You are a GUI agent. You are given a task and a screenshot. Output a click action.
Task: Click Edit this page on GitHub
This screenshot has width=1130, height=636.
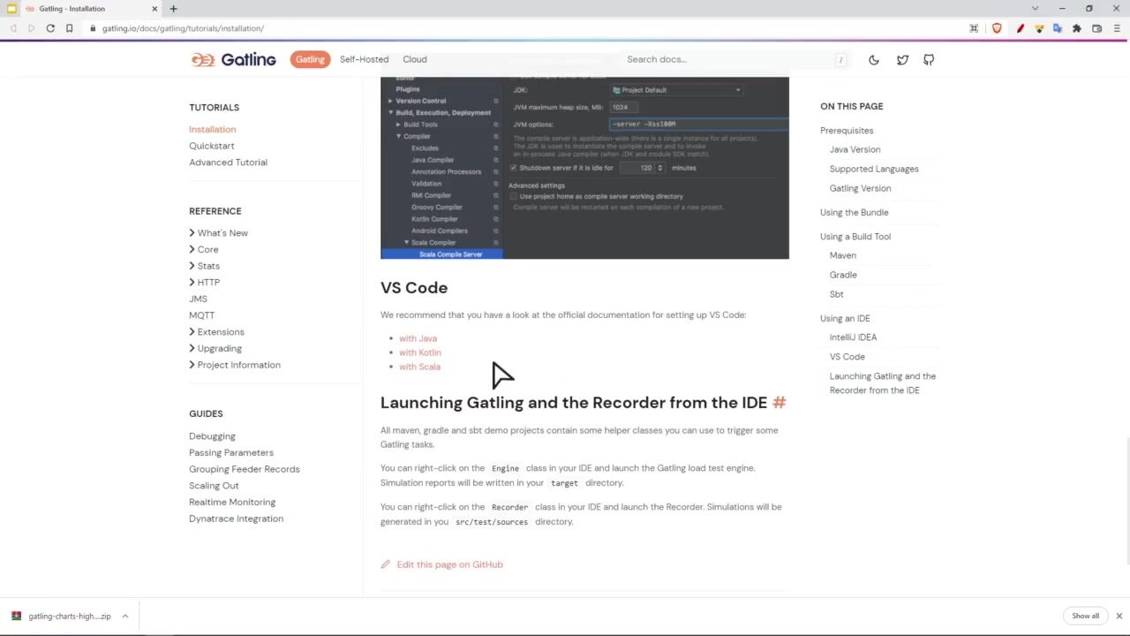pos(449,564)
